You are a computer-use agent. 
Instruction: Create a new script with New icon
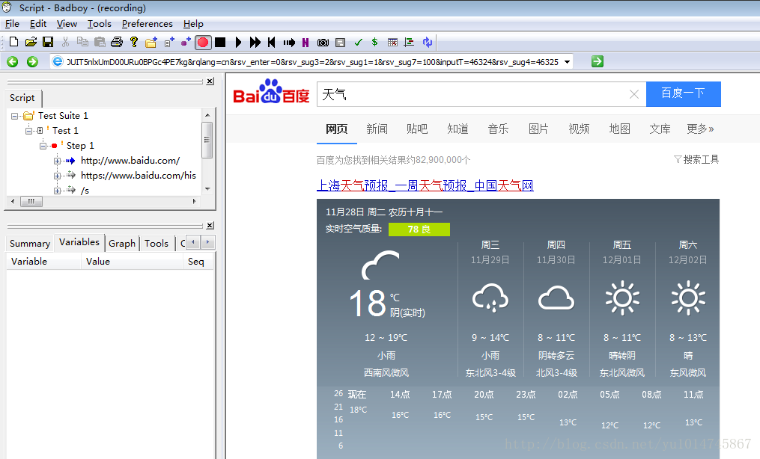tap(13, 42)
